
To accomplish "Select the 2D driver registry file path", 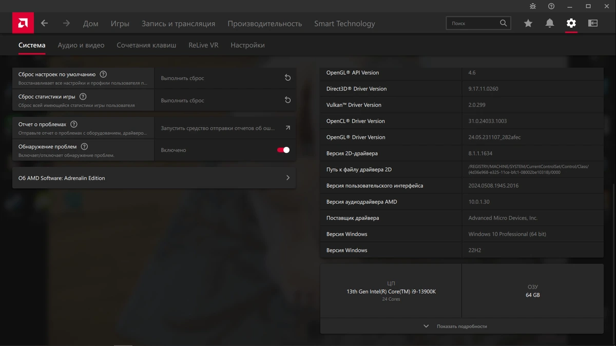I will (528, 169).
